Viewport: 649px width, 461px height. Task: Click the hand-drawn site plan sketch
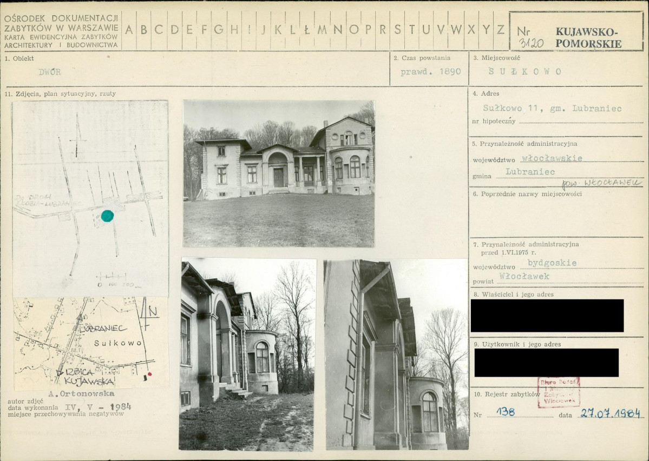coord(90,198)
